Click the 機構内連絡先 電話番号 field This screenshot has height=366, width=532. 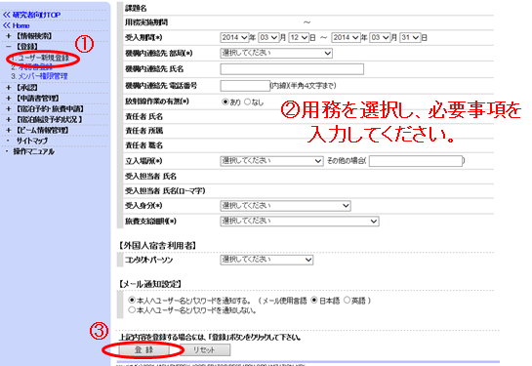[245, 86]
